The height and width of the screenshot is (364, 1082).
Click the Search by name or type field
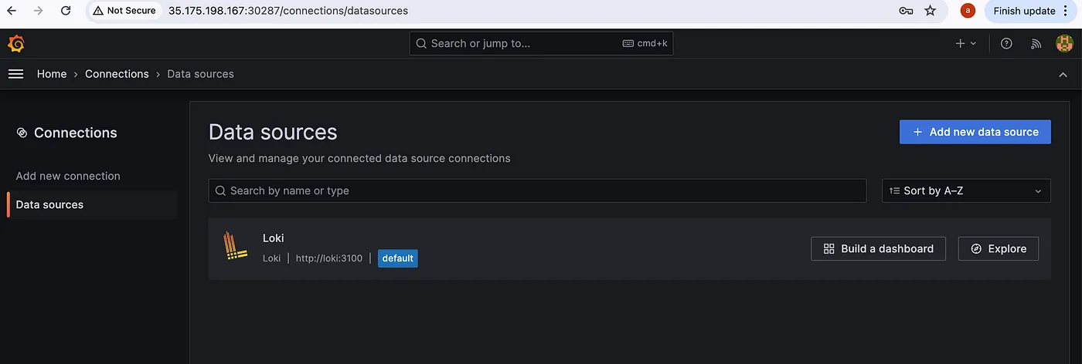[537, 190]
